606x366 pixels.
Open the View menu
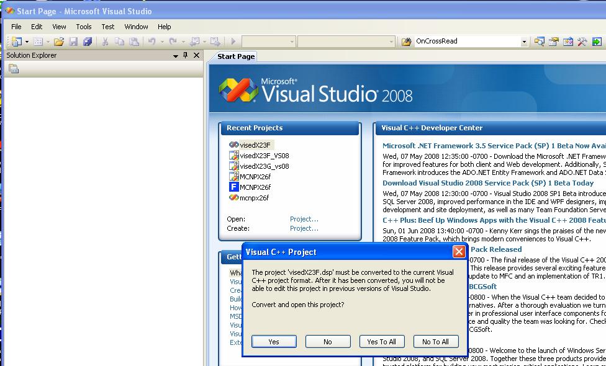59,27
